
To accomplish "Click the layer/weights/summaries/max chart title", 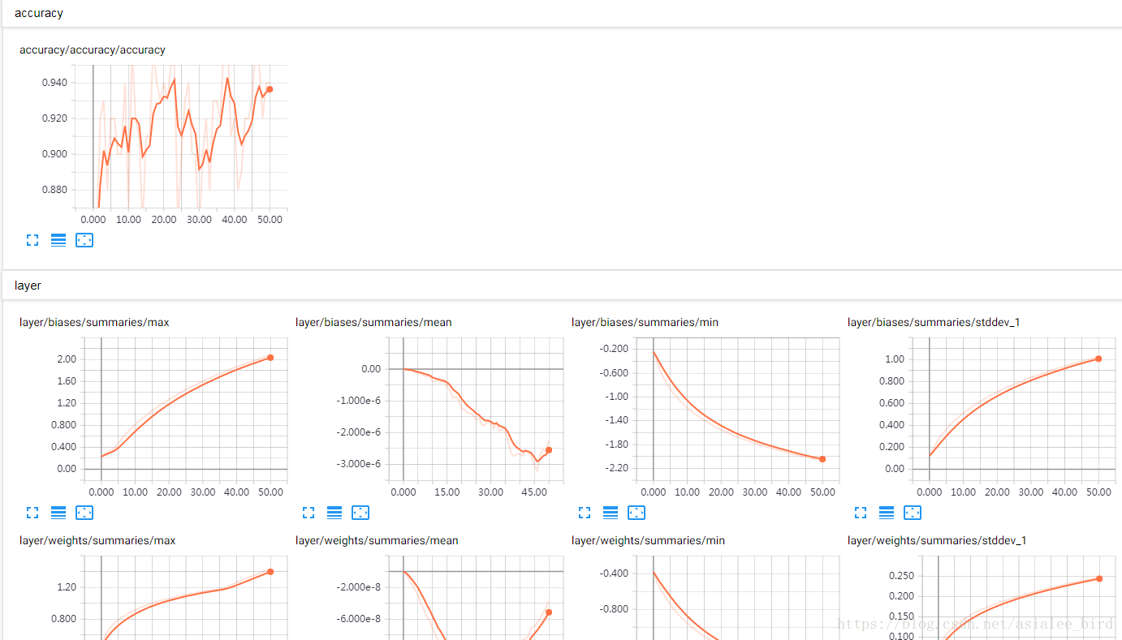I will (97, 541).
